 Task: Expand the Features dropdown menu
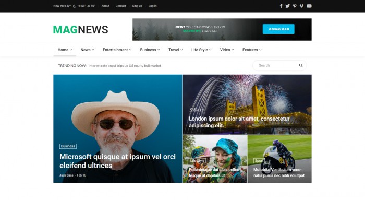(x=252, y=50)
